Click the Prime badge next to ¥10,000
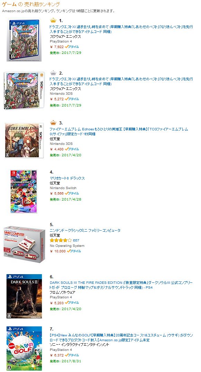Image resolution: width=201 pixels, height=372 pixels. coord(74,251)
